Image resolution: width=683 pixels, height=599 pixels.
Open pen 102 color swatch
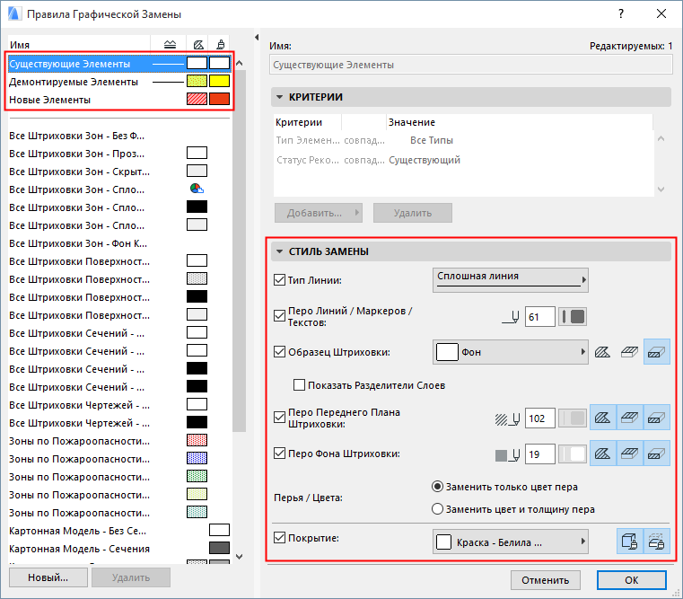click(573, 418)
